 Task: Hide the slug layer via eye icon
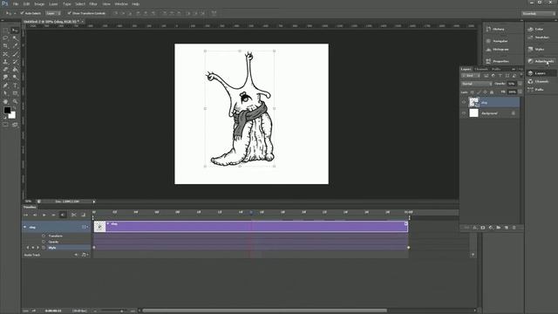pyautogui.click(x=464, y=103)
